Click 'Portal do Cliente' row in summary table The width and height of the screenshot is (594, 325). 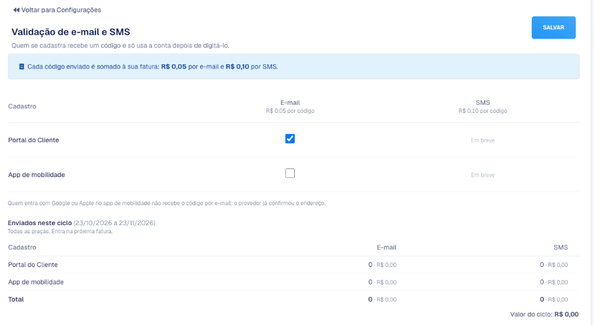(x=294, y=264)
